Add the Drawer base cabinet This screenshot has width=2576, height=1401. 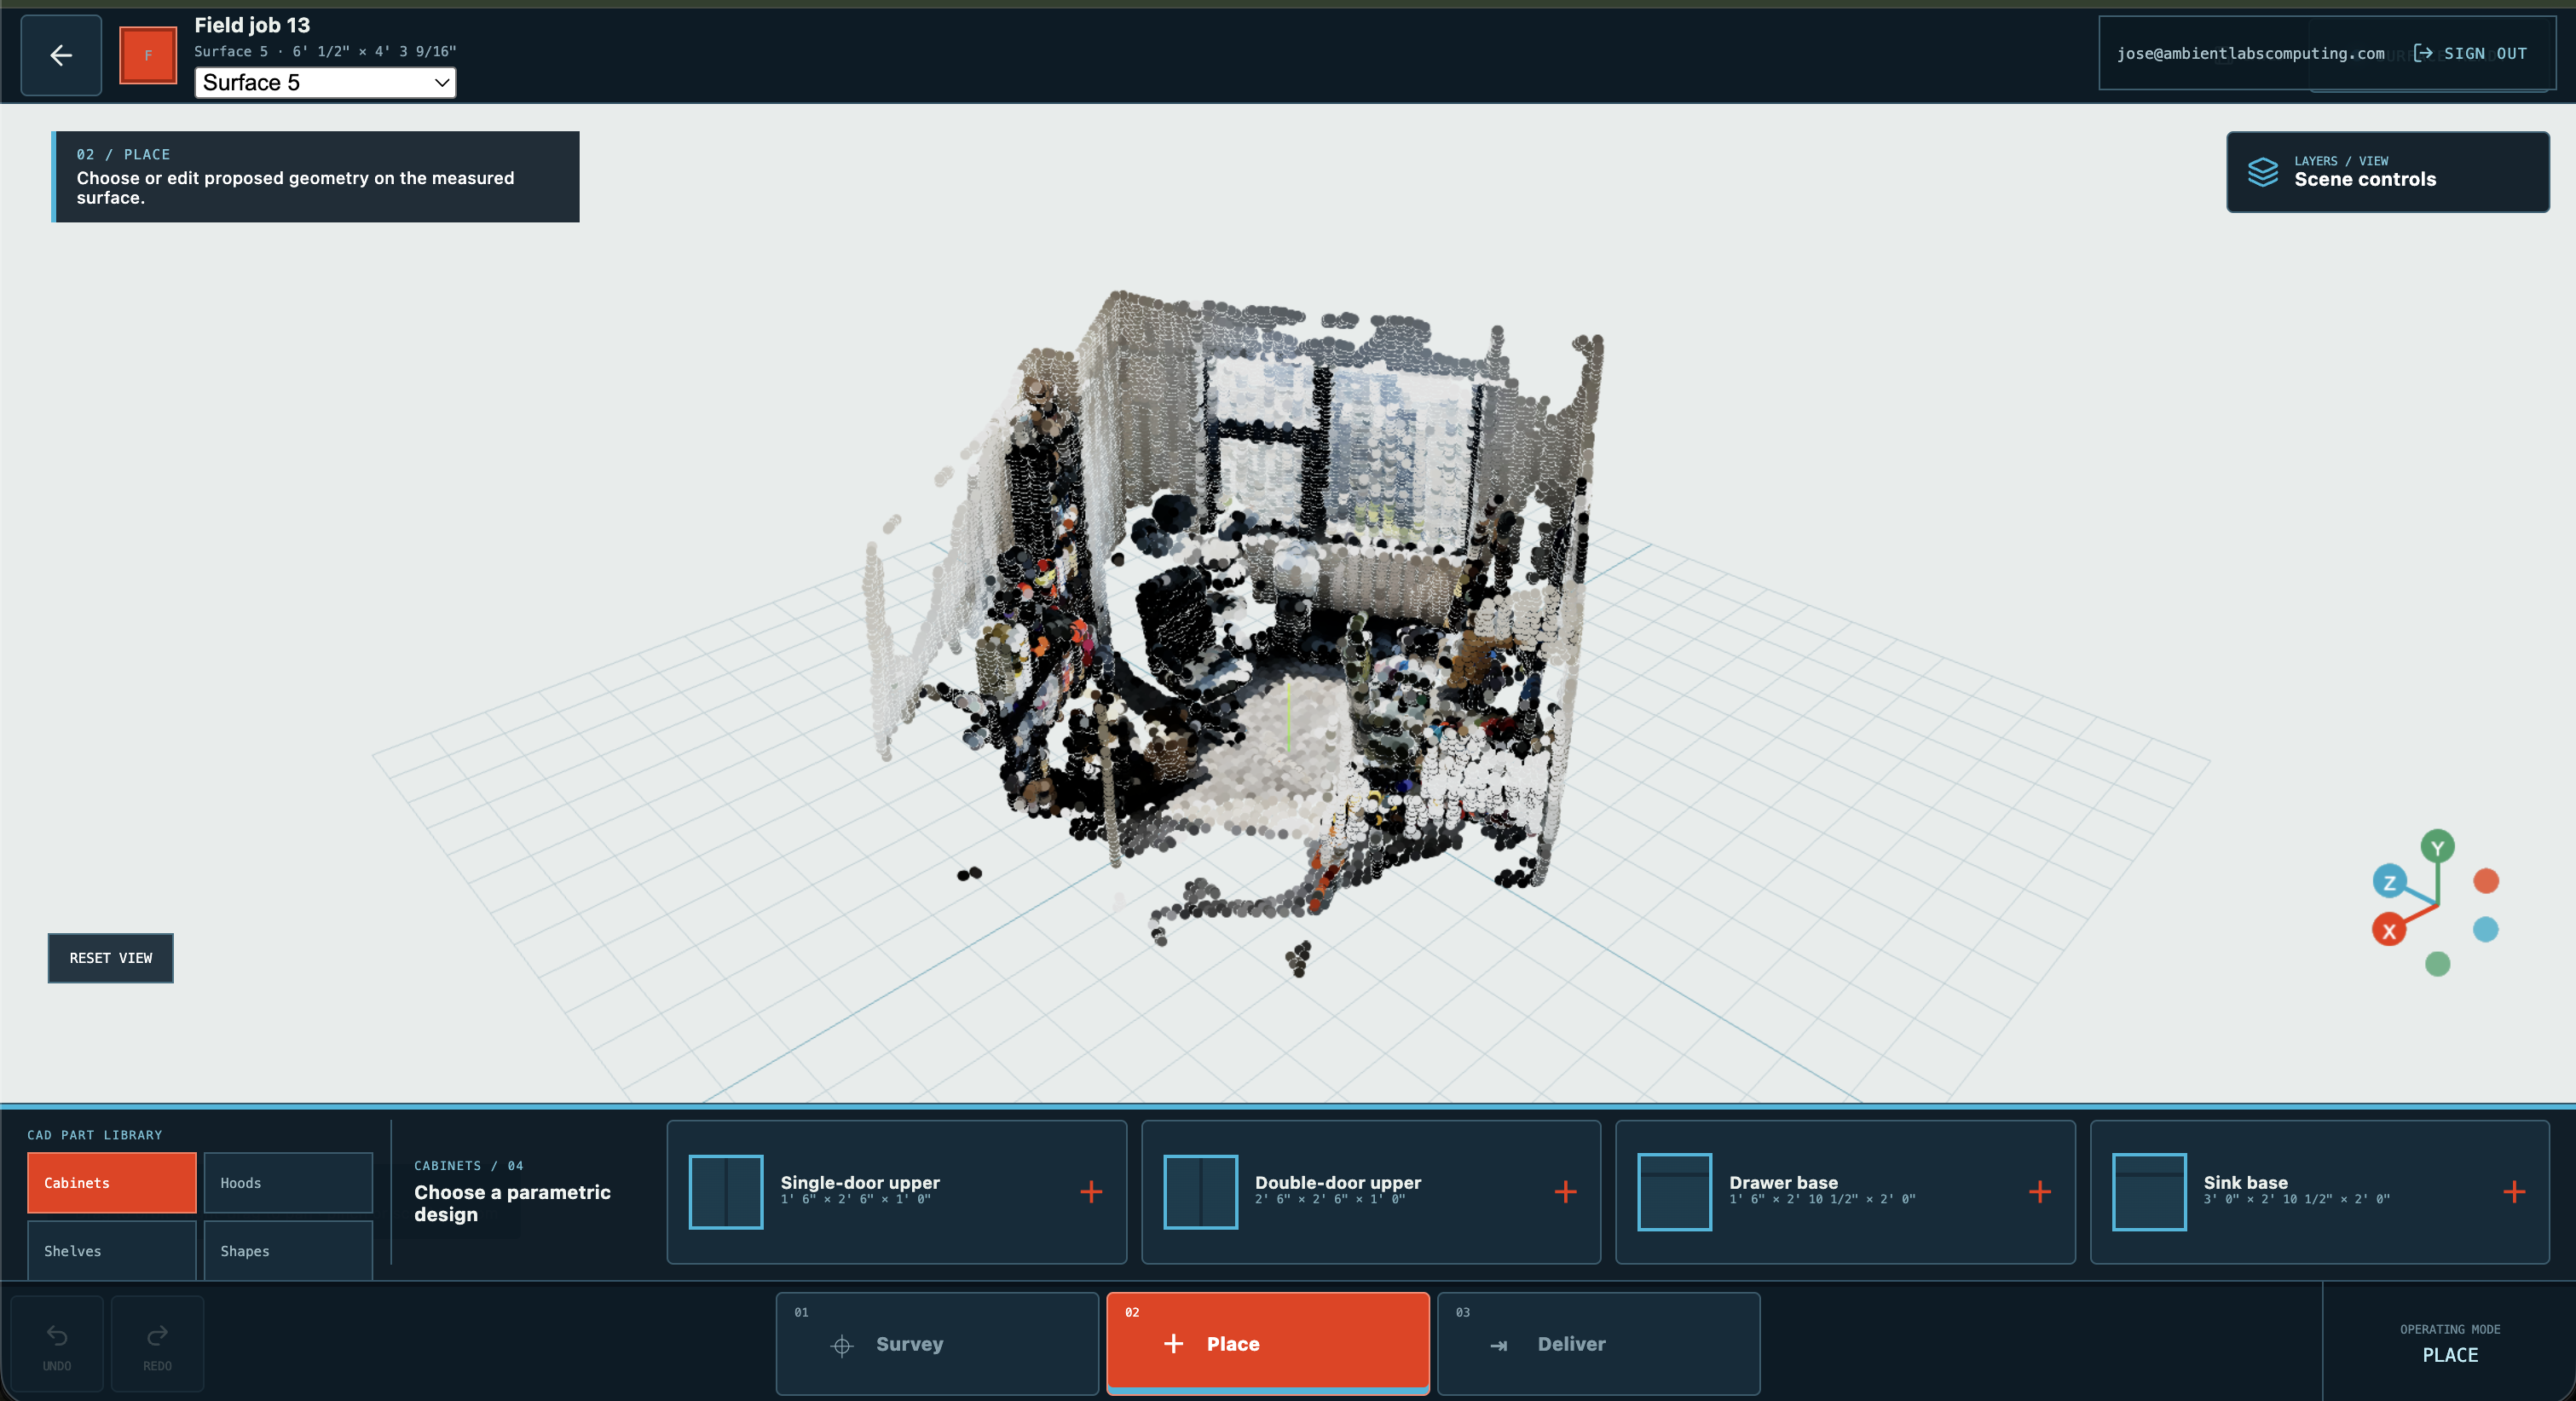tap(2039, 1191)
